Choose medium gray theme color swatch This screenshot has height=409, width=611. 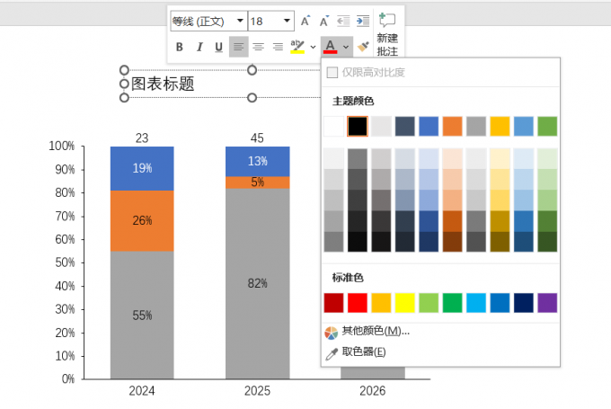(476, 127)
